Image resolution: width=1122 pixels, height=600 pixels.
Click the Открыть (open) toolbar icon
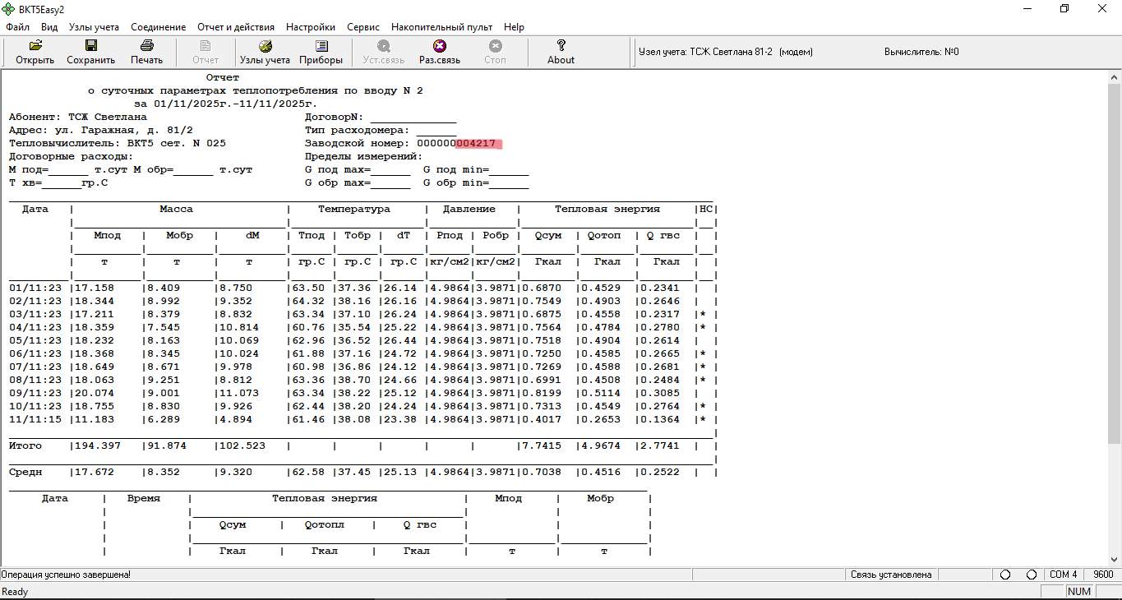coord(35,47)
